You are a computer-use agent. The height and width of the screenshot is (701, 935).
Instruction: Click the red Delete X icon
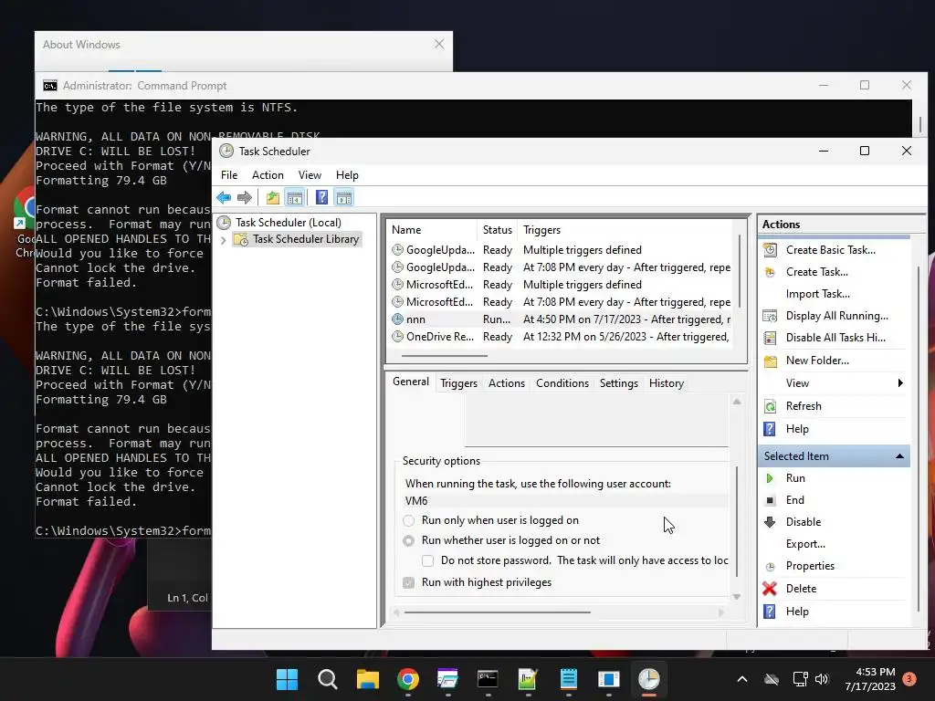point(770,589)
